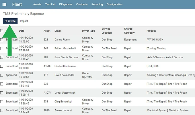Click asset number 1010
195x115 pixels.
pyautogui.click(x=46, y=110)
